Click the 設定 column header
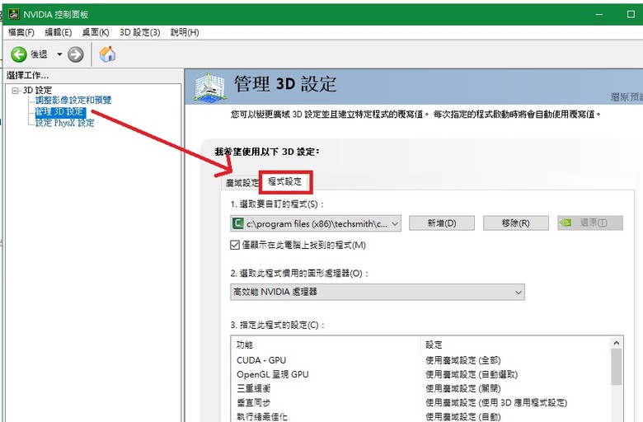This screenshot has height=422, width=643. point(516,345)
